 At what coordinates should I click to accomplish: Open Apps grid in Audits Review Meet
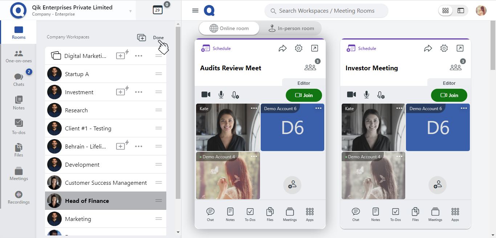[309, 214]
